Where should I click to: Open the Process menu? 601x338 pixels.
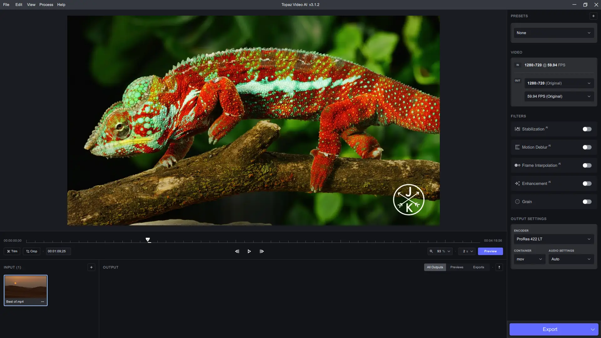pos(46,5)
